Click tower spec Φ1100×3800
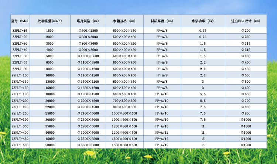This screenshot has height=164, width=277. point(88,62)
